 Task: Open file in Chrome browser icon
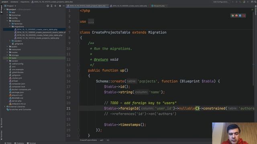pos(233,16)
